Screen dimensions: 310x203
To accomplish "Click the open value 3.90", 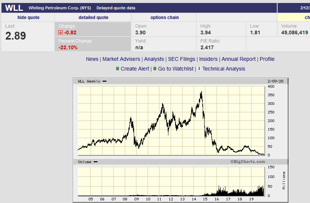I will pos(140,32).
